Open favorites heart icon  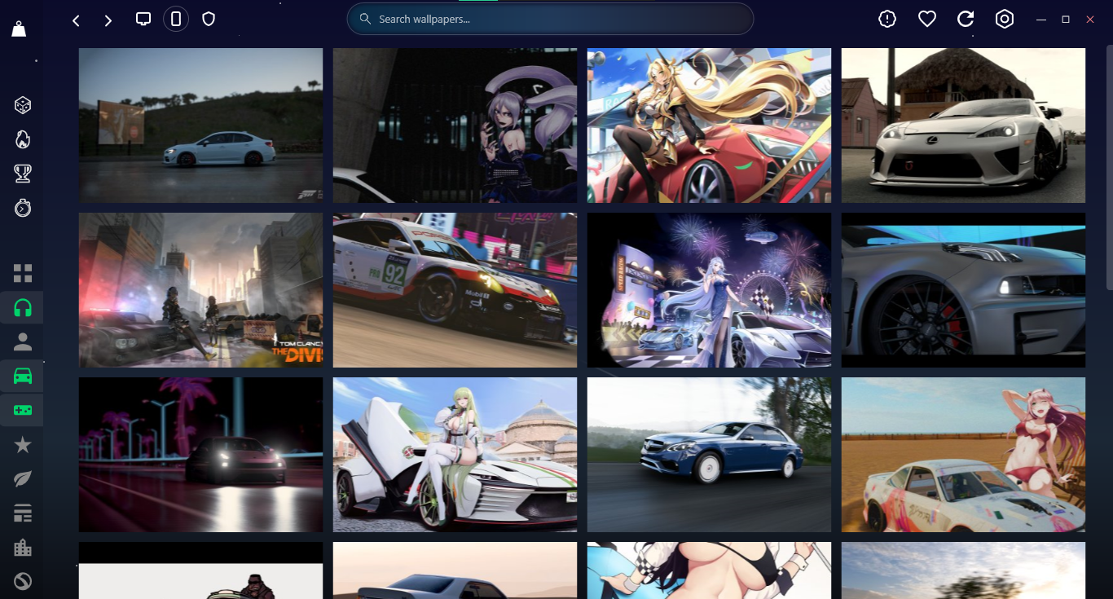pos(927,19)
